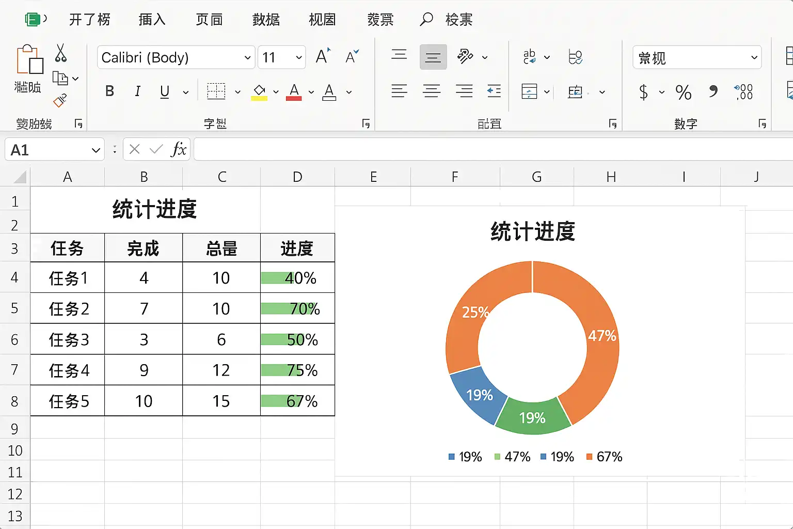
Task: Click the A icon with the white bar
Action: coord(329,92)
